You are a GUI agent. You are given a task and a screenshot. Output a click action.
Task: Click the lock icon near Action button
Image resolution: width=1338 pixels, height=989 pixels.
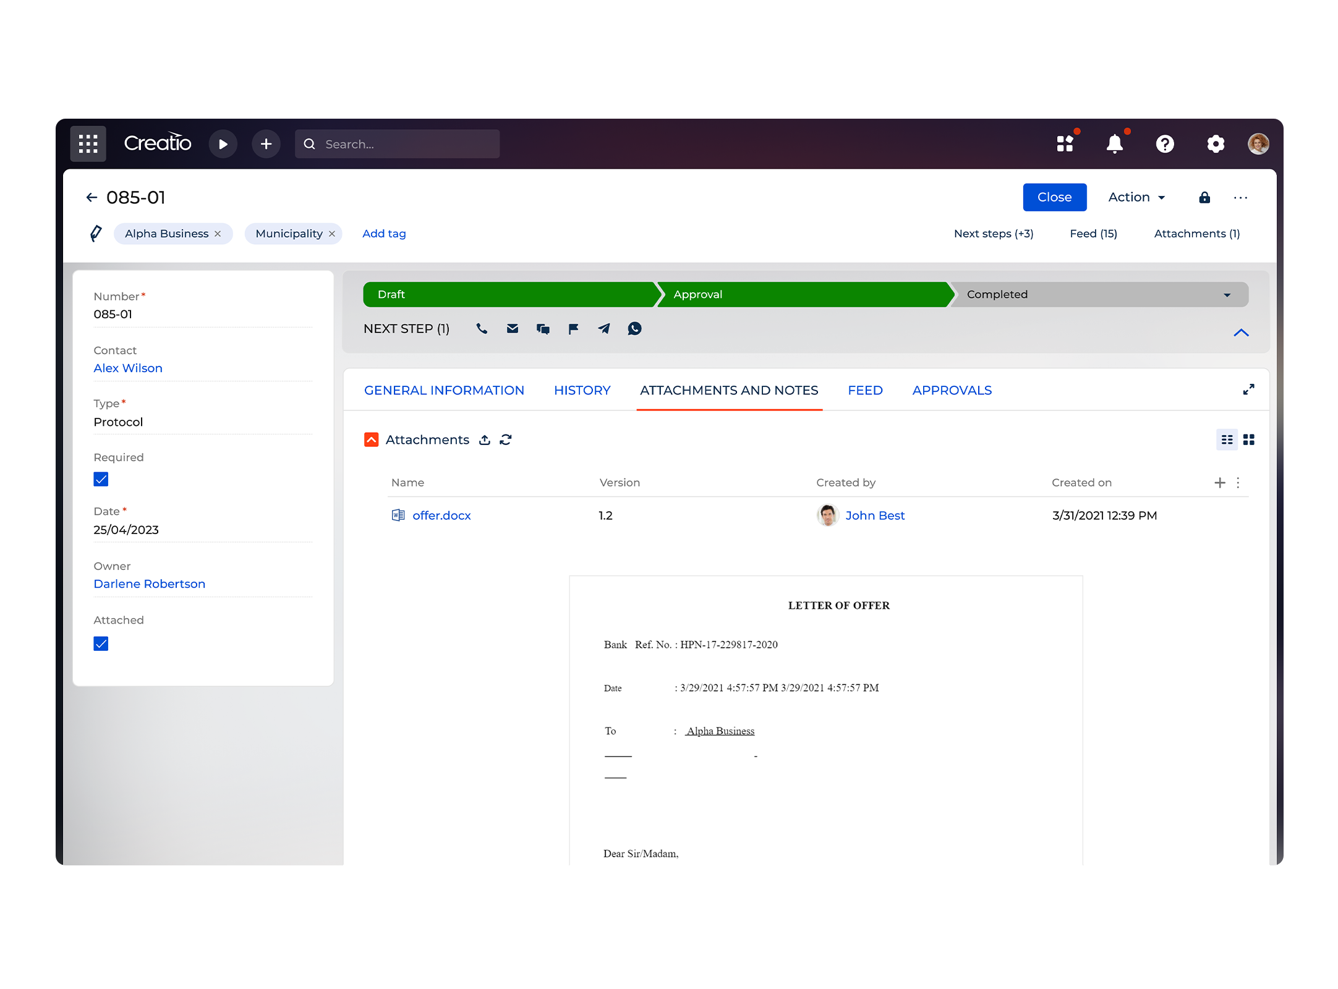click(x=1204, y=197)
